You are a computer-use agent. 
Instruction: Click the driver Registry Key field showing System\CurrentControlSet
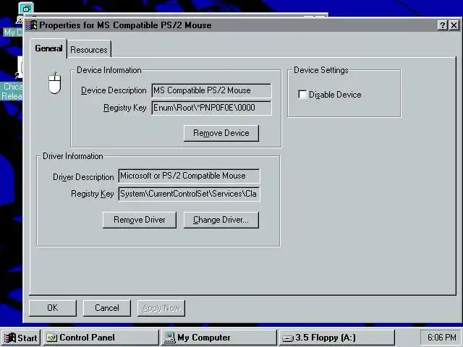[x=189, y=194]
